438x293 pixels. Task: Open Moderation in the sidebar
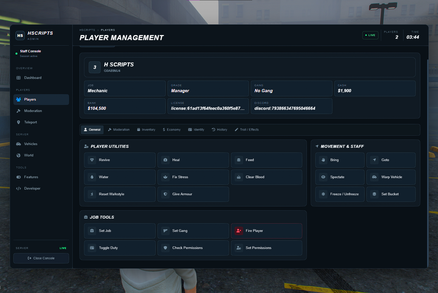(x=41, y=111)
